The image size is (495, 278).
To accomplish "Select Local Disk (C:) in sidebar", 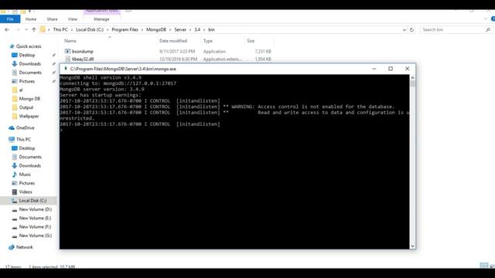I will tap(32, 201).
